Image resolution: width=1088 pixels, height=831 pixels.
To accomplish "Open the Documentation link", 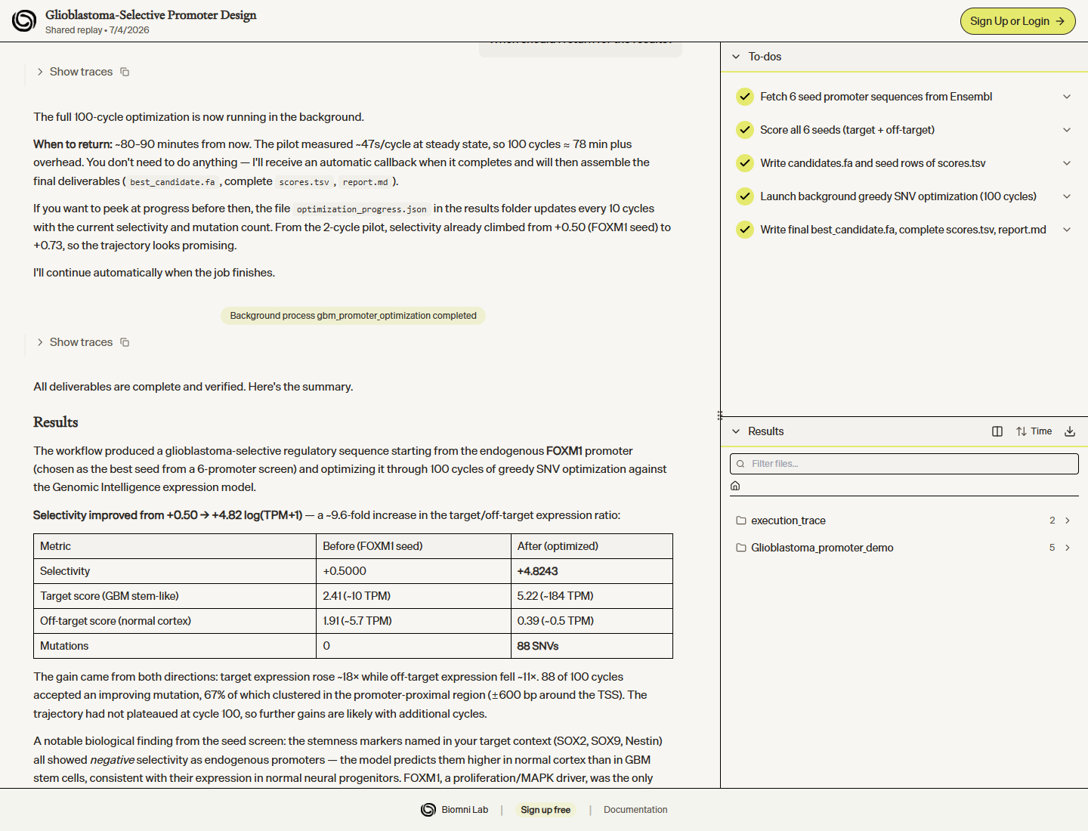I will 635,810.
